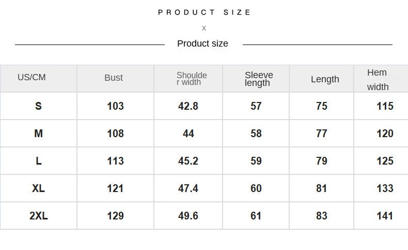Select the Length column header

325,79
